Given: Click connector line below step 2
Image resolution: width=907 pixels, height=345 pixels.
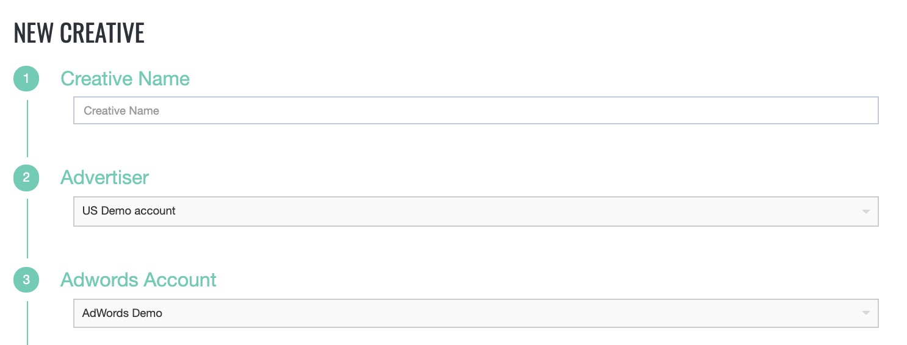Looking at the screenshot, I should click(x=27, y=227).
